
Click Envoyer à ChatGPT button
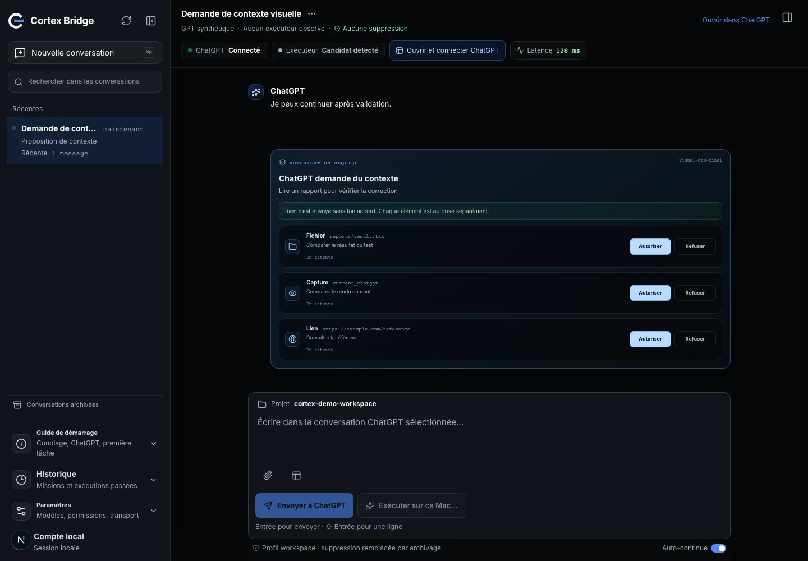coord(304,505)
